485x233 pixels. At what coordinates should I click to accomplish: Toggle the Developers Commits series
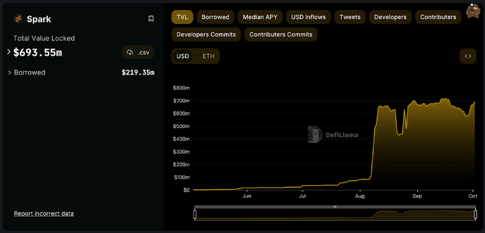pyautogui.click(x=206, y=34)
